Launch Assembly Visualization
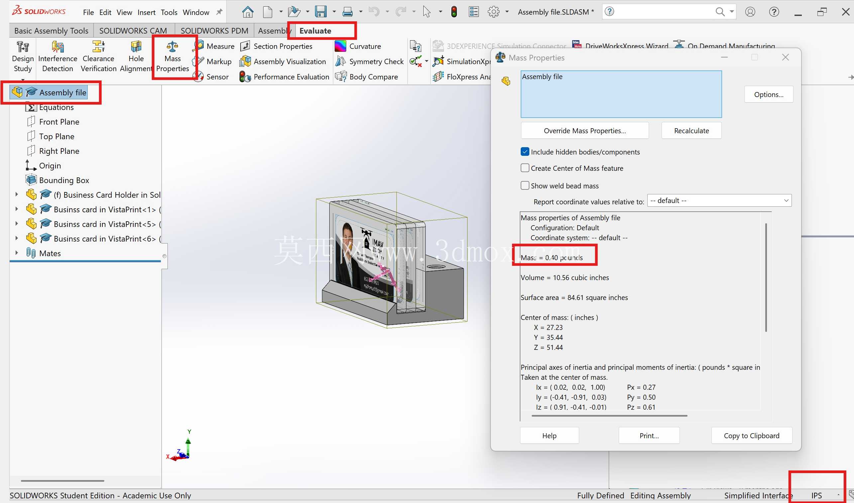 coord(283,61)
